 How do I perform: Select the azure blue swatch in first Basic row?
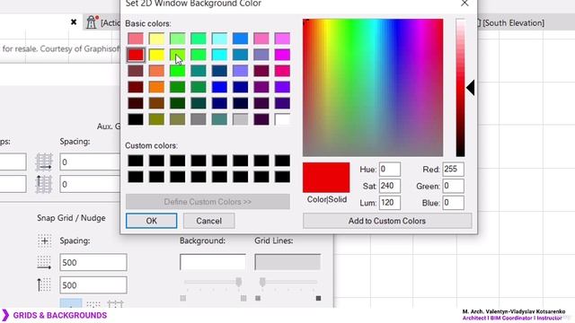[x=240, y=39]
